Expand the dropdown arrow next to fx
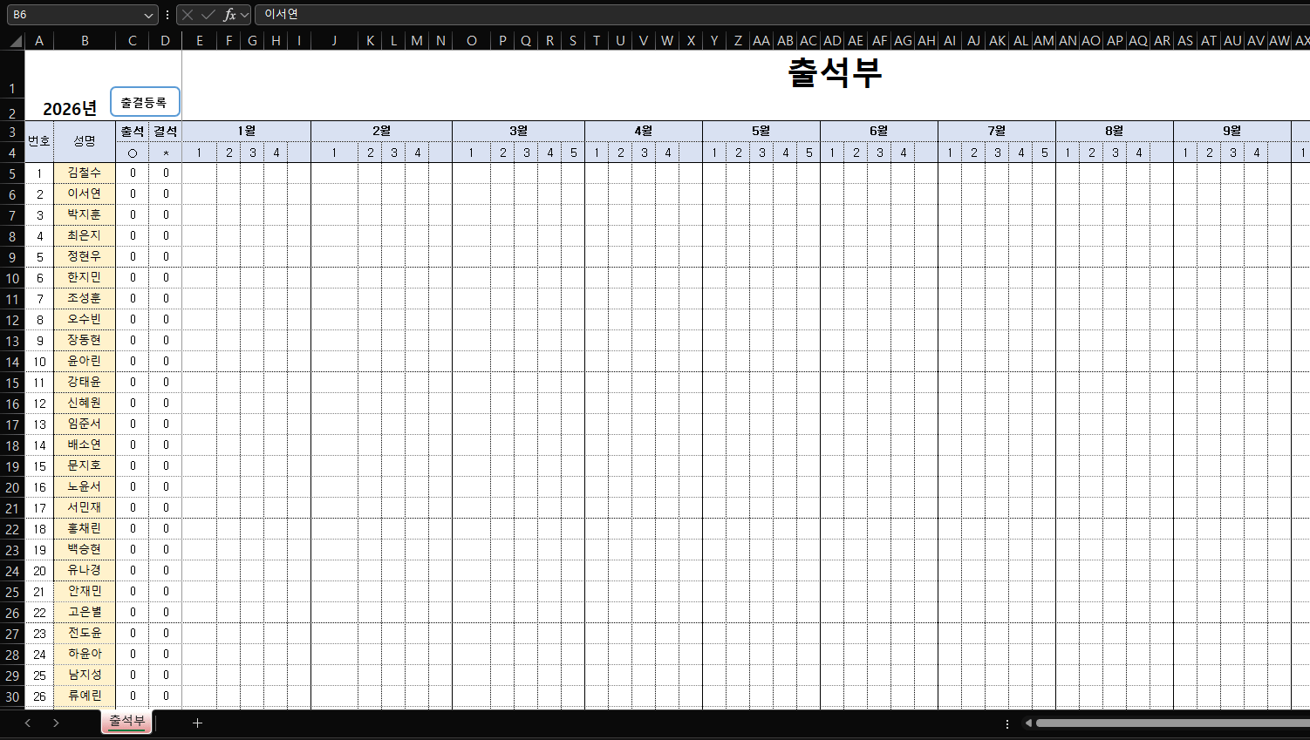Viewport: 1310px width, 740px height. point(245,15)
